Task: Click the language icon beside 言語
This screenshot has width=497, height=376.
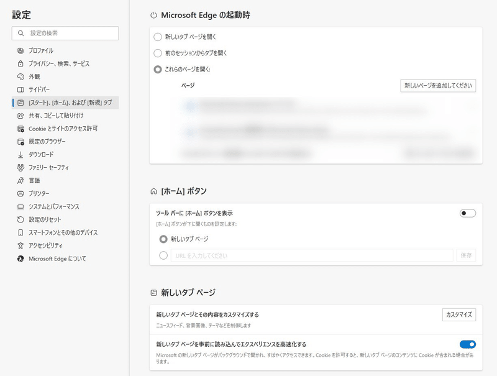Action: click(x=21, y=180)
